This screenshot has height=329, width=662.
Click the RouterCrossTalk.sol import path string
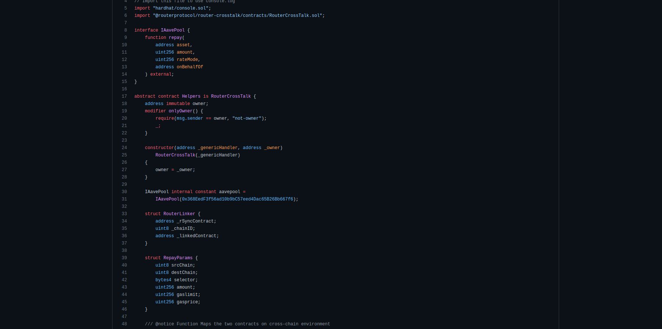coord(237,15)
